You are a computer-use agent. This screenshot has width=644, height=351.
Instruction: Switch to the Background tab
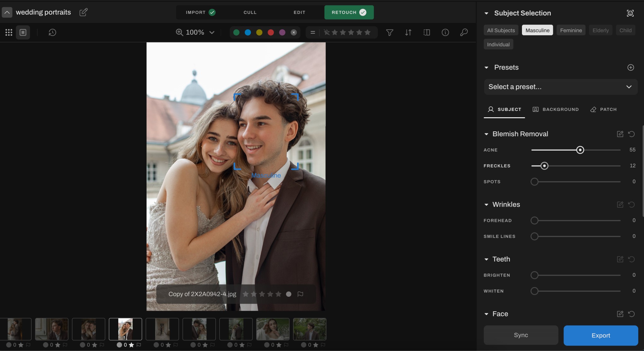point(556,109)
